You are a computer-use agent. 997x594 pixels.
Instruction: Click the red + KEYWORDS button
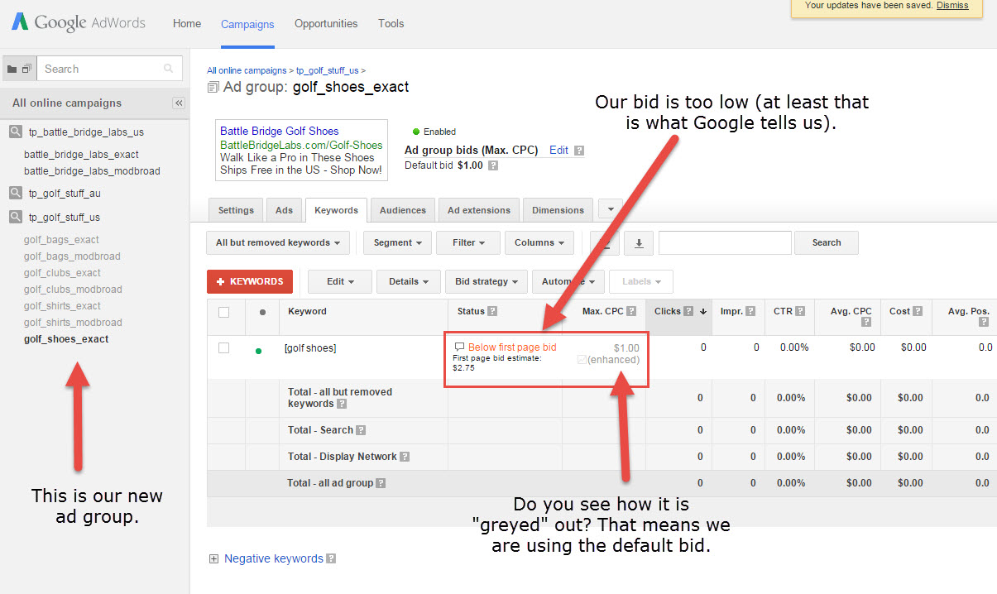coord(250,282)
